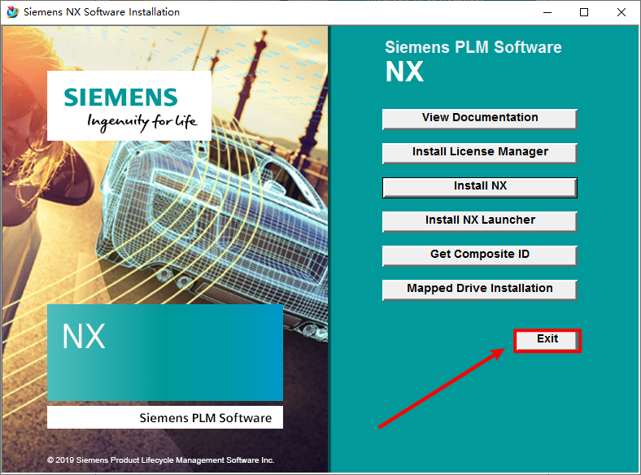Image resolution: width=641 pixels, height=475 pixels.
Task: Minimize the Siemens NX installation window
Action: pyautogui.click(x=547, y=12)
